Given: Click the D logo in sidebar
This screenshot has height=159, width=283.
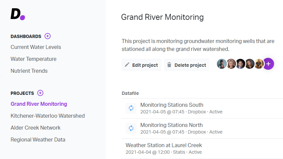Looking at the screenshot, I should pos(18,14).
